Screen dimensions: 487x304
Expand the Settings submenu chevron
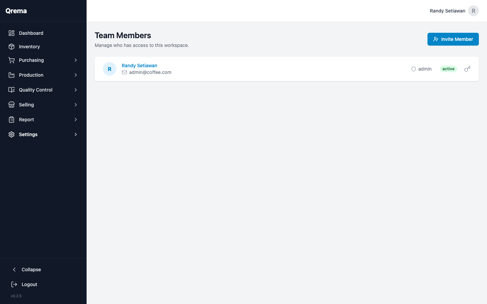tap(75, 134)
